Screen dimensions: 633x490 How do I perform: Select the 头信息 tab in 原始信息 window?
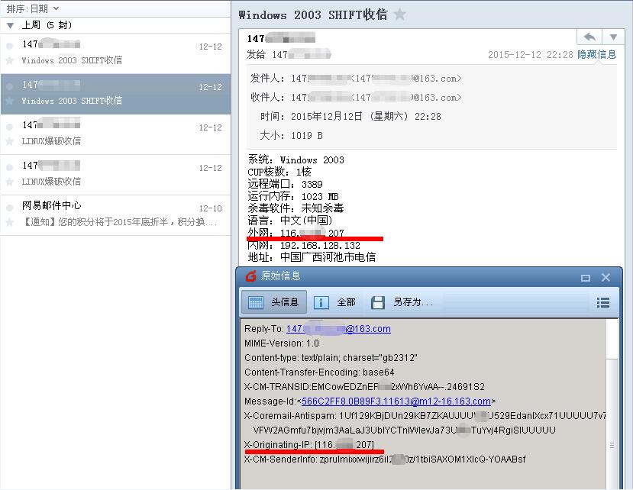point(274,302)
